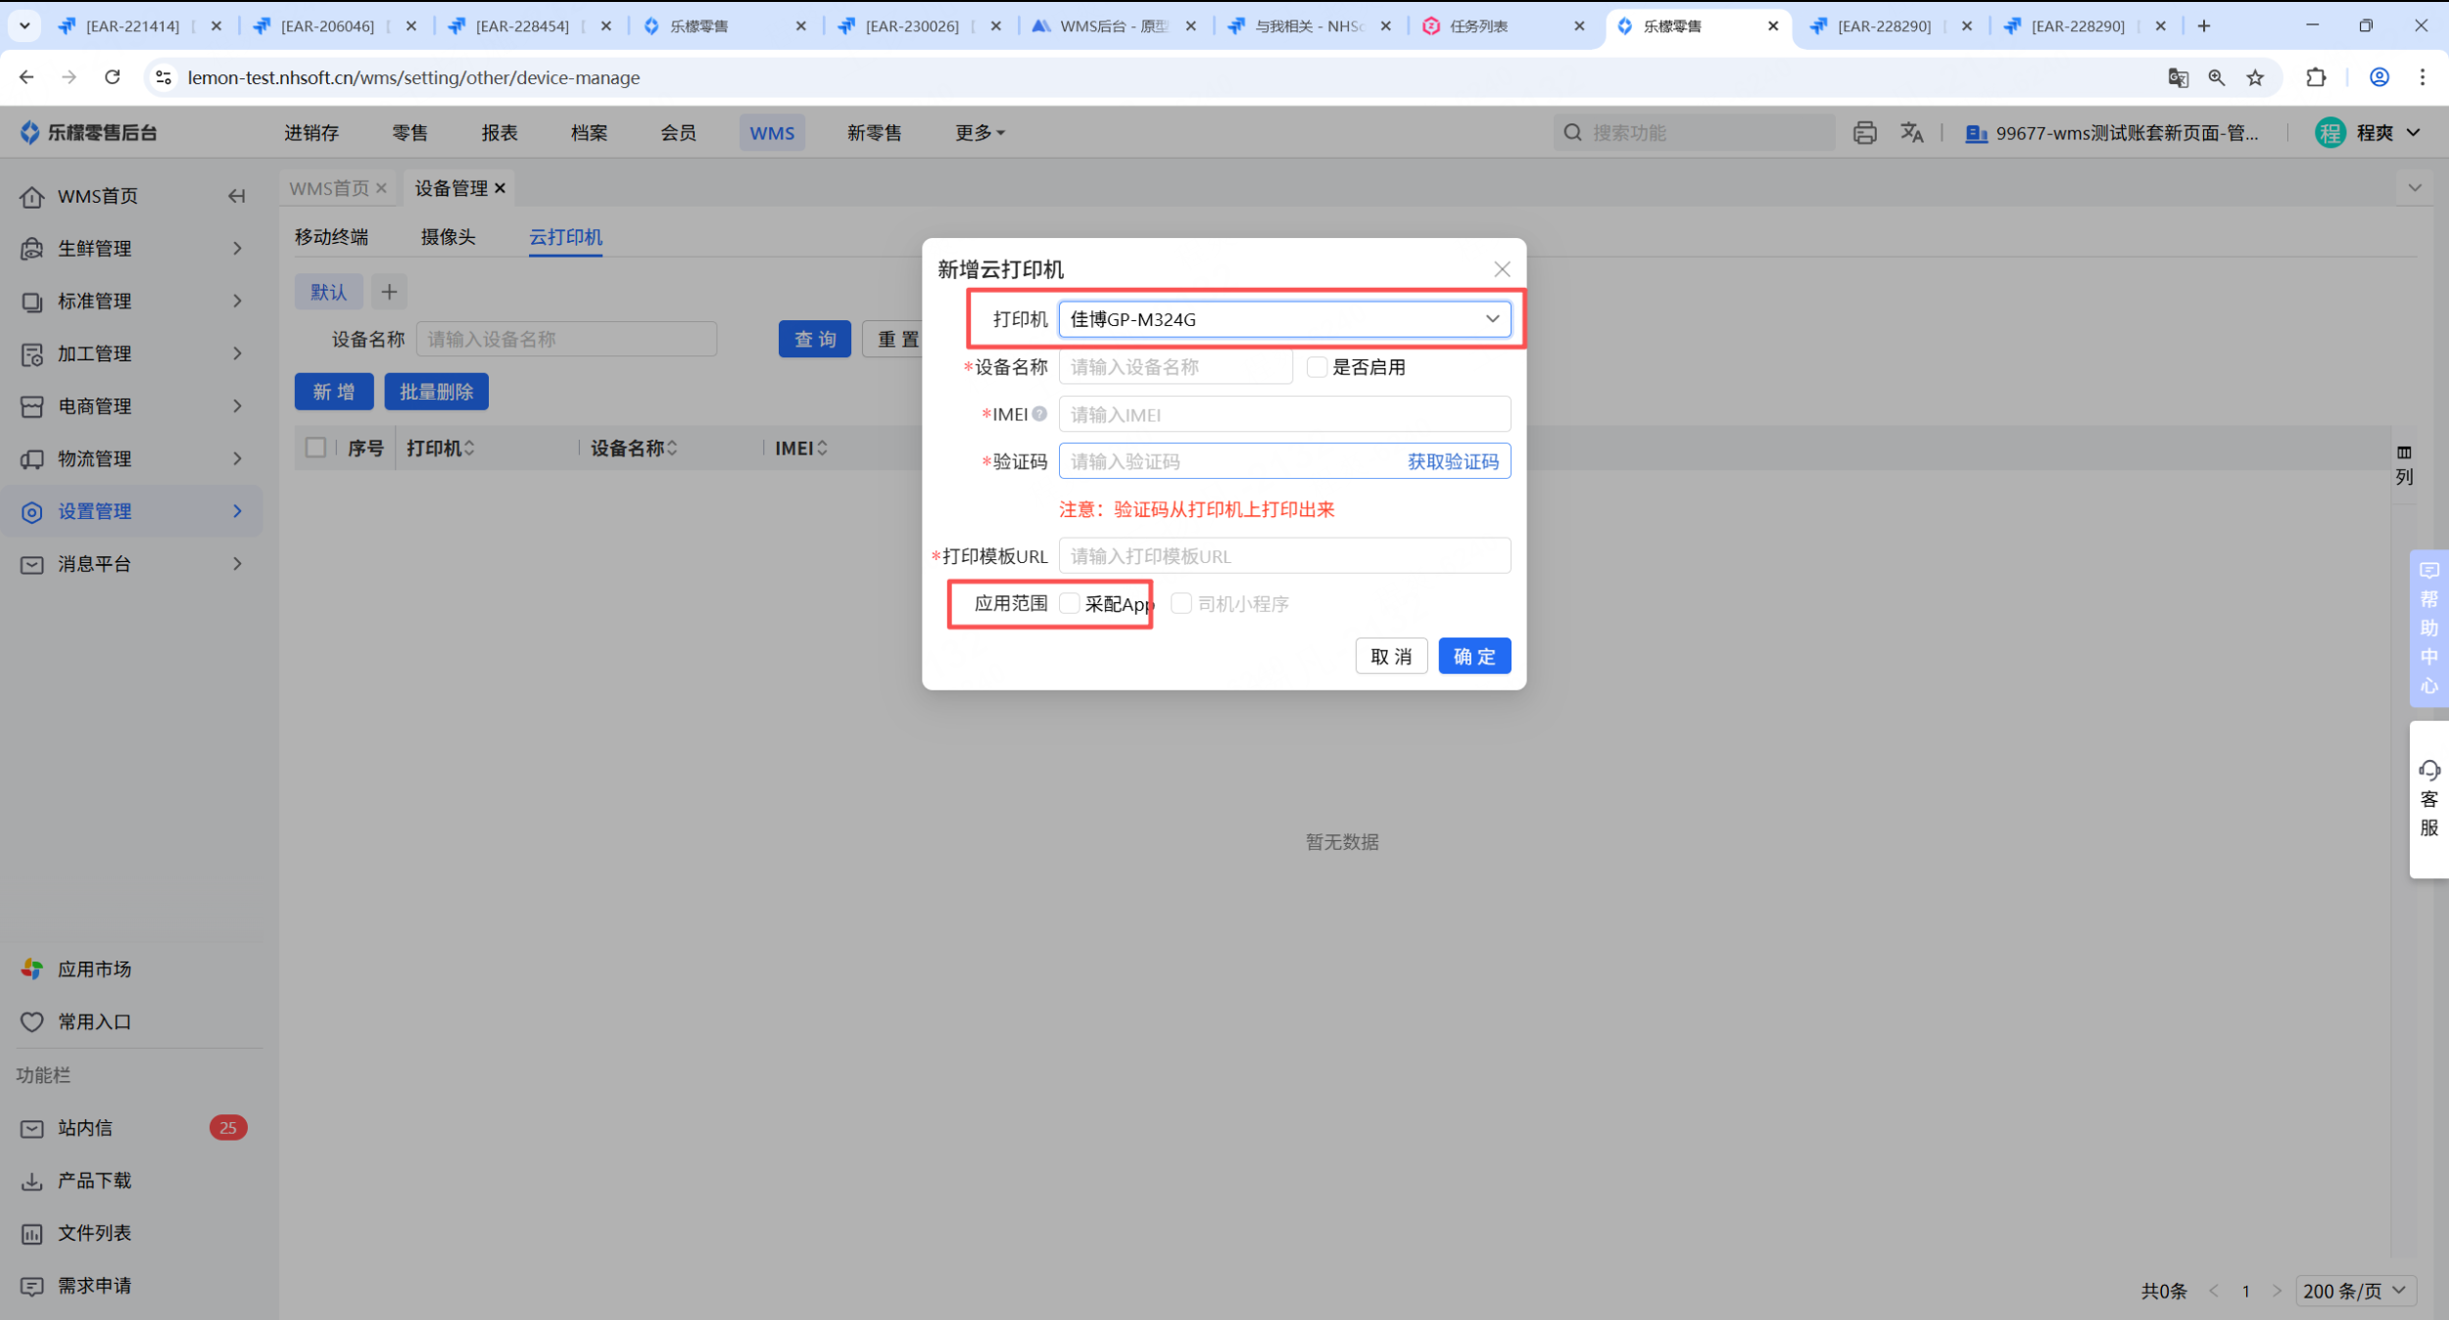Click the printer icon in top header
The width and height of the screenshot is (2449, 1320).
[x=1864, y=133]
